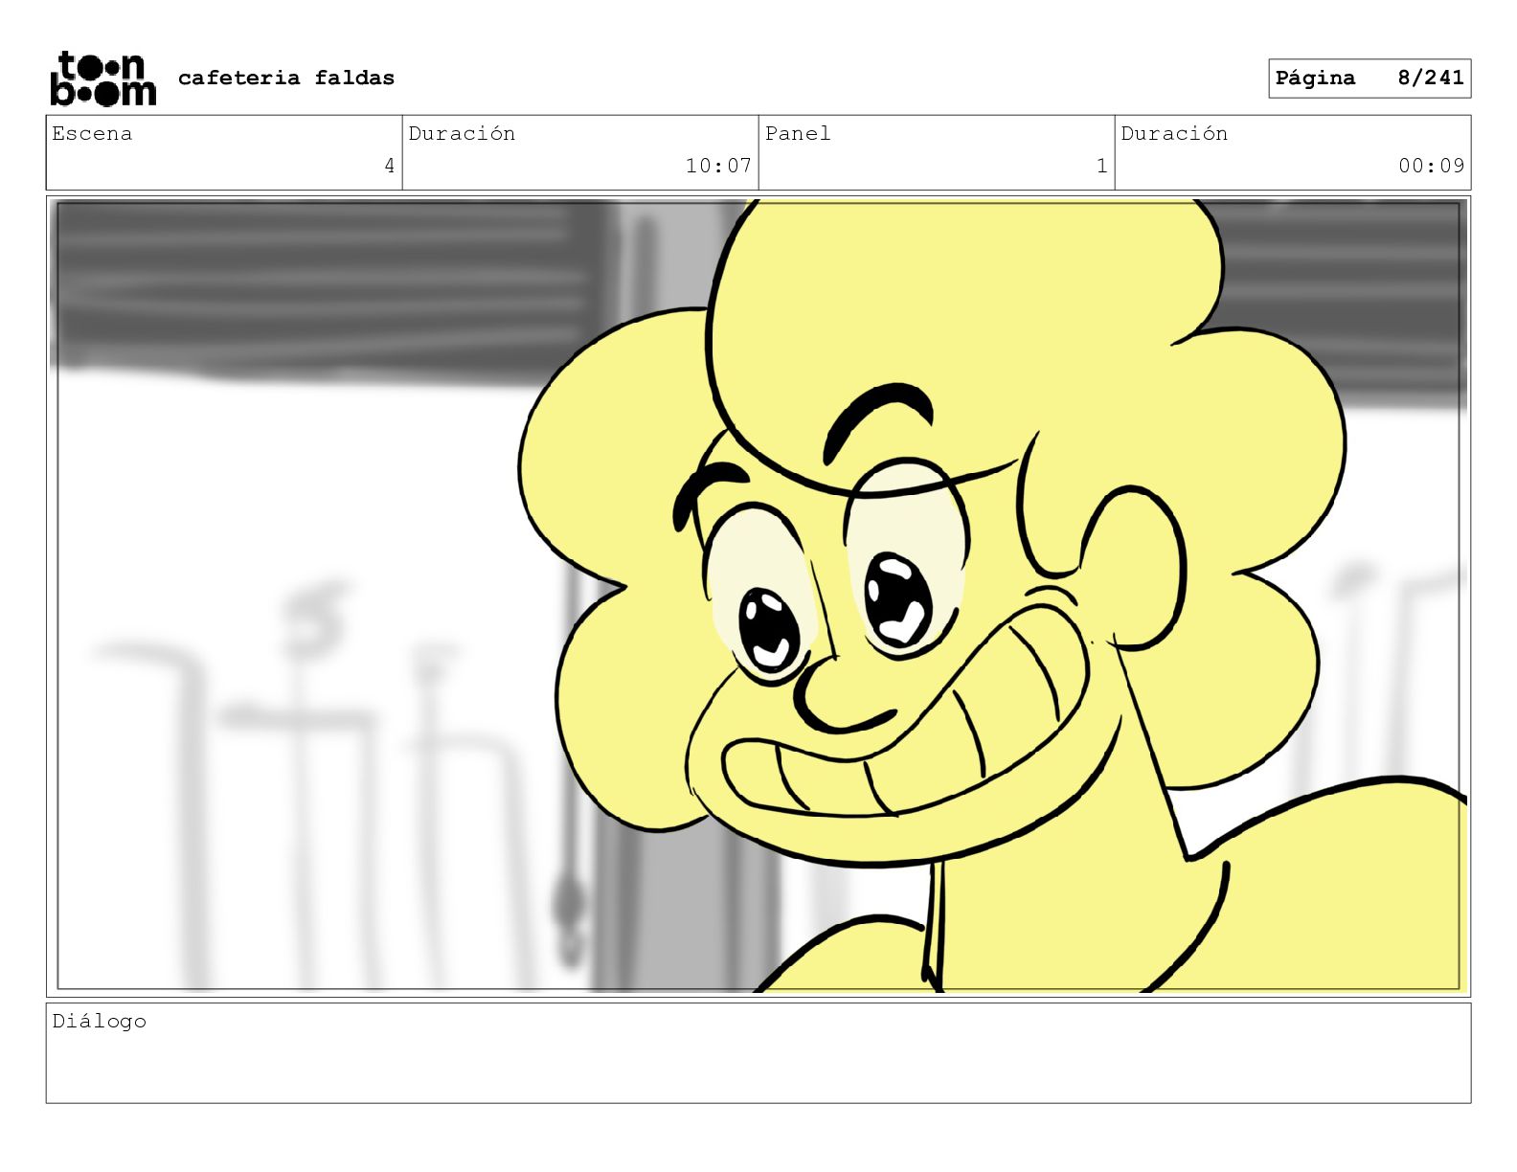Screen dimensions: 1517x1172
Task: Click the storyboard panel drawing
Action: pyautogui.click(x=758, y=596)
